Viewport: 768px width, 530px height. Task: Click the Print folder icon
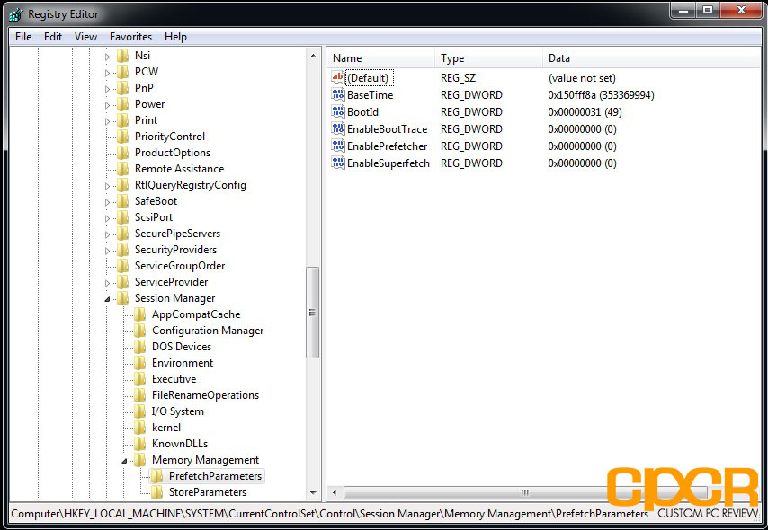point(122,120)
